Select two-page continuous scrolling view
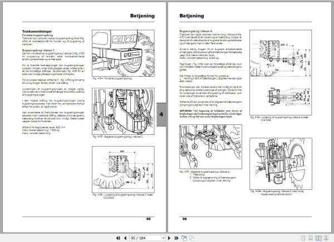 [326, 238]
